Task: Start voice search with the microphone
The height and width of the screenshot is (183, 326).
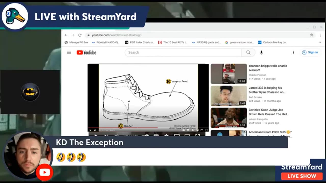Action: coord(261,52)
